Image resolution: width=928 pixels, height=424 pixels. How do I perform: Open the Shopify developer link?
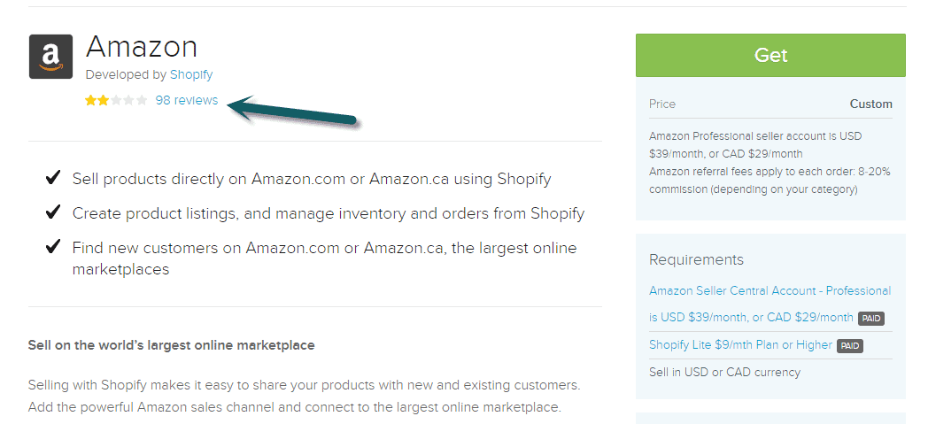point(191,74)
